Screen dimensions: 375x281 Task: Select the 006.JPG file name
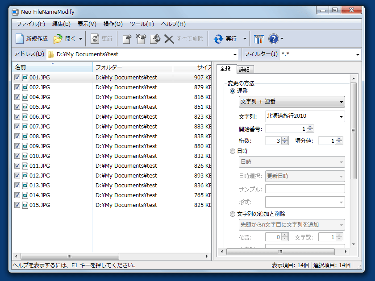[40, 116]
